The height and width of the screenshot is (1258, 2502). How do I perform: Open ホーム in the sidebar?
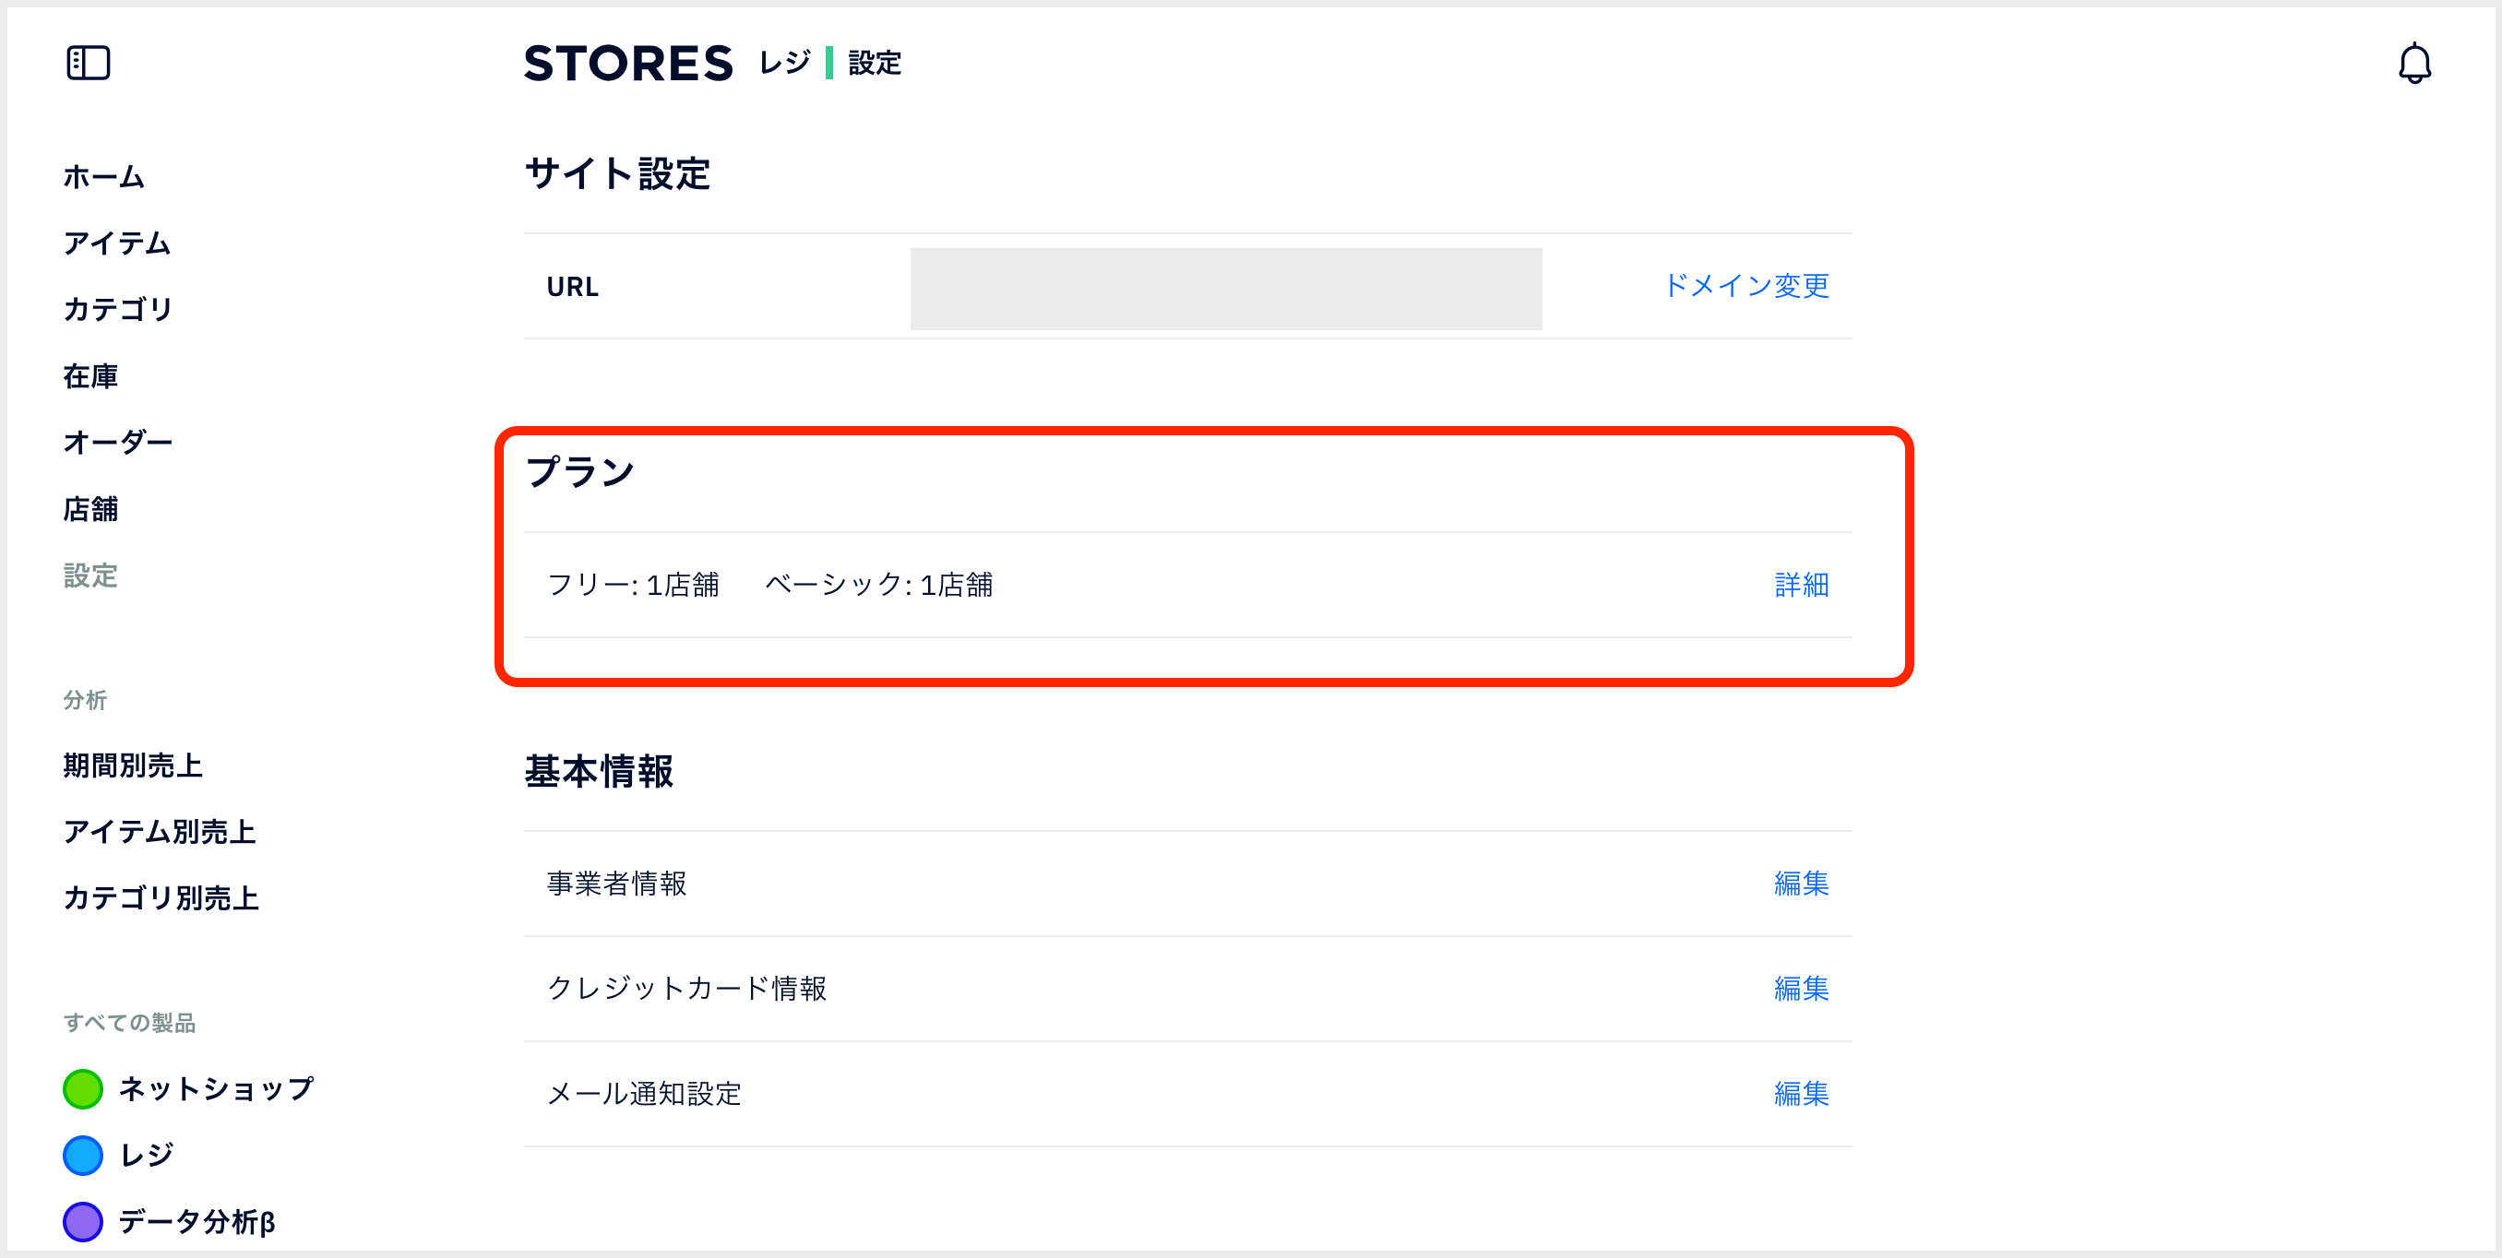(x=104, y=177)
